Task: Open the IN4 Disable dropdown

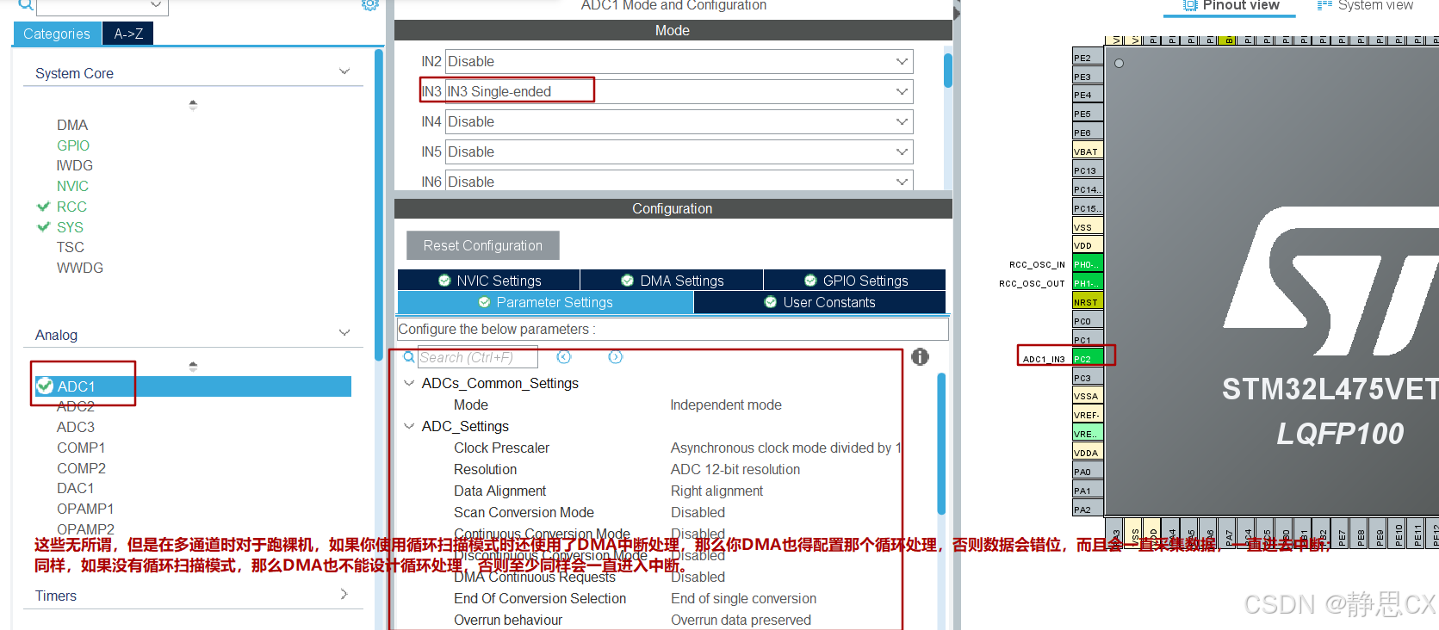Action: pos(679,121)
